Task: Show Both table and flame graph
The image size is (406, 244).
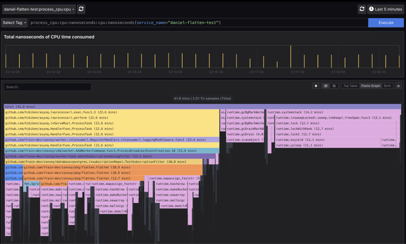Action: 387,86
